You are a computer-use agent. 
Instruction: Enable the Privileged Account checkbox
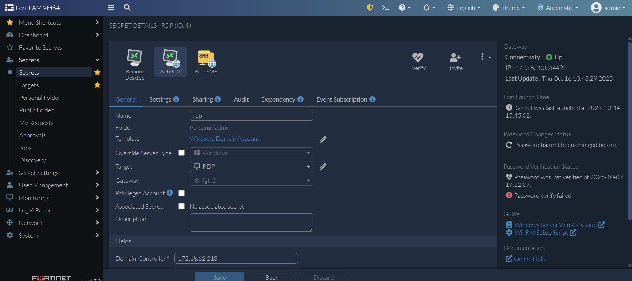[181, 193]
